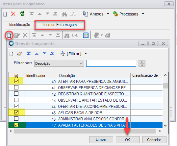Go to next record in top toolbar

tap(47, 14)
